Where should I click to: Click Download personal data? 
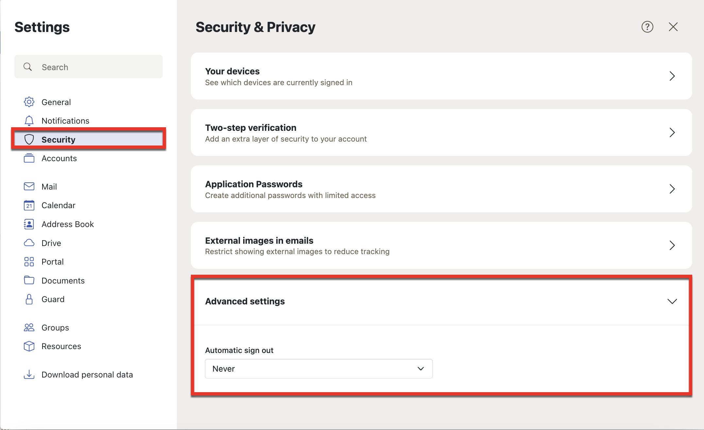coord(87,375)
